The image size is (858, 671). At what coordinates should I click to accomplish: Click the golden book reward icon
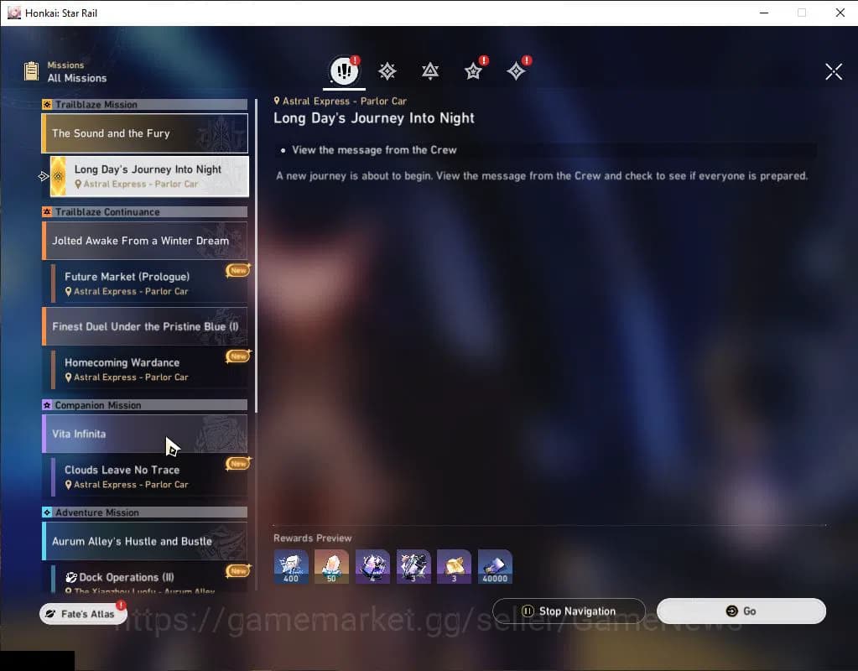(x=454, y=567)
